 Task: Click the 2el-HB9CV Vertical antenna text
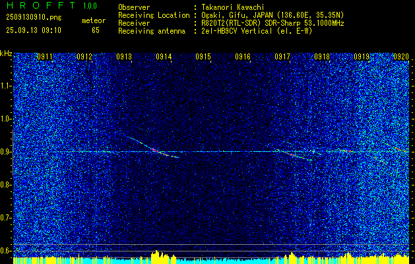click(257, 31)
